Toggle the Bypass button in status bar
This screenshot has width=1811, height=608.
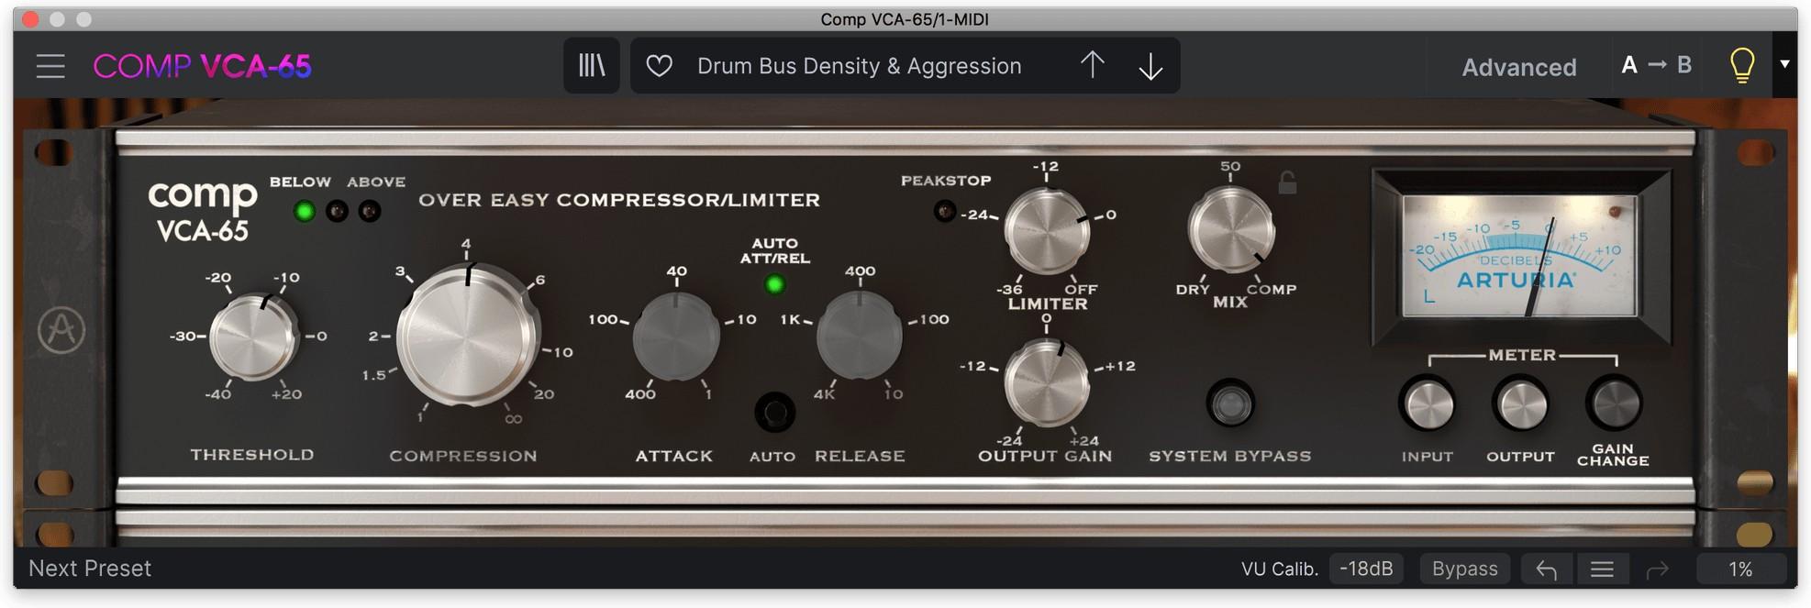click(1465, 569)
